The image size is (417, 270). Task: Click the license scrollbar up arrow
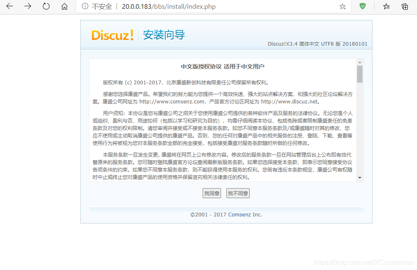tap(360, 62)
